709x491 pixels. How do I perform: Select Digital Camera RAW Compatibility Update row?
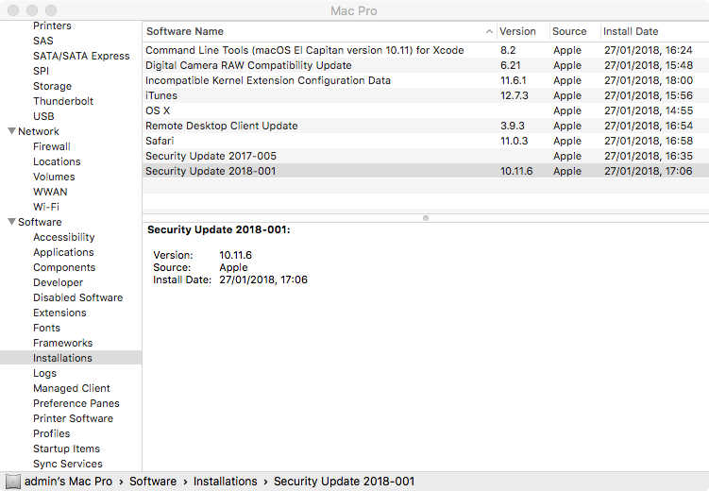pos(426,65)
